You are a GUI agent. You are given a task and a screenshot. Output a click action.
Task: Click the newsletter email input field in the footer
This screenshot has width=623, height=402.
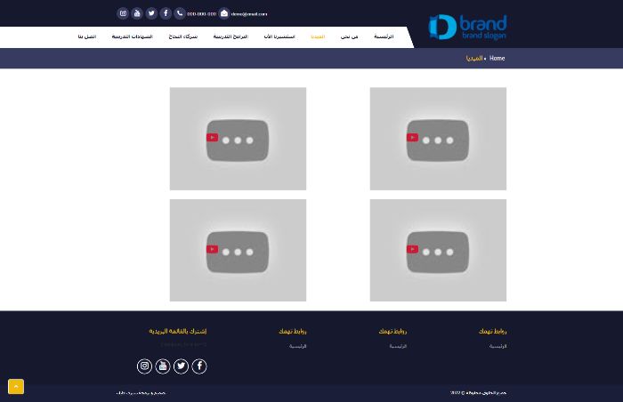tap(178, 344)
